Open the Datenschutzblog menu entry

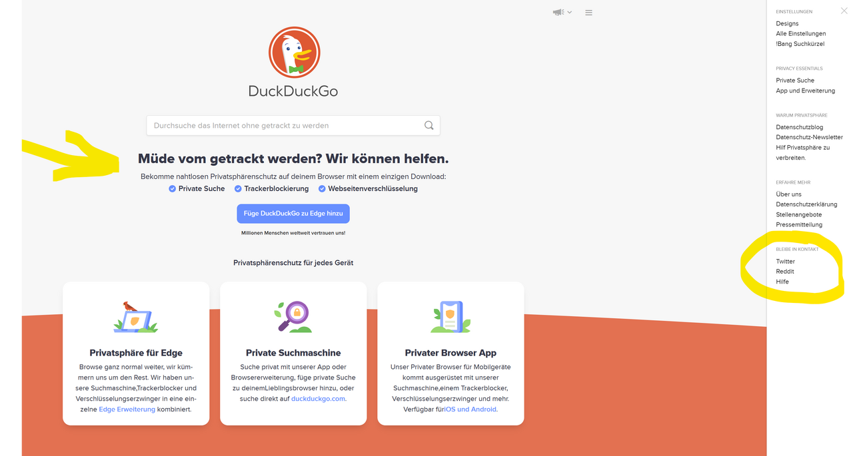(800, 127)
